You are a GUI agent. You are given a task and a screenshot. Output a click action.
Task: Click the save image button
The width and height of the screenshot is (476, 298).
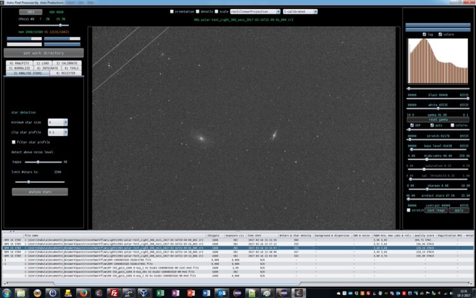click(436, 210)
